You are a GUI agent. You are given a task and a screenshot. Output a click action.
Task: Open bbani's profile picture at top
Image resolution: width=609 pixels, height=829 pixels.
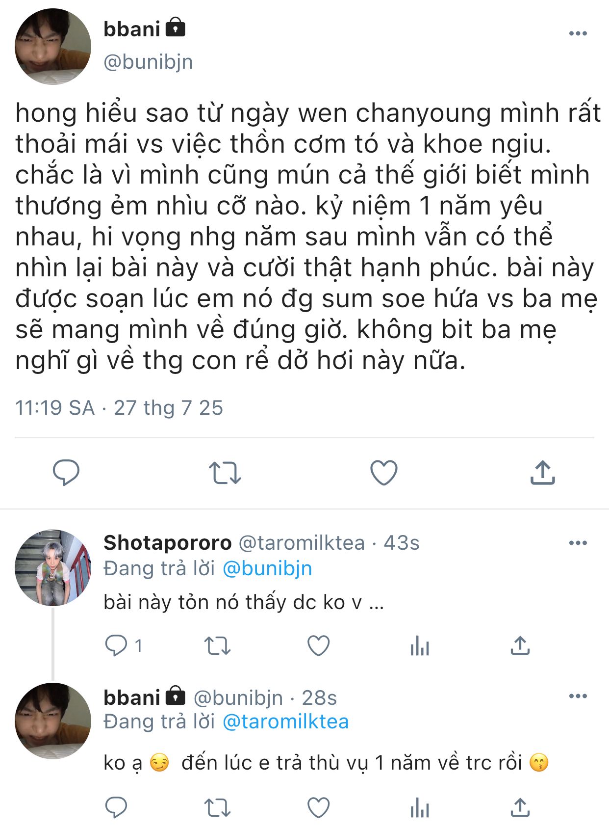(53, 47)
